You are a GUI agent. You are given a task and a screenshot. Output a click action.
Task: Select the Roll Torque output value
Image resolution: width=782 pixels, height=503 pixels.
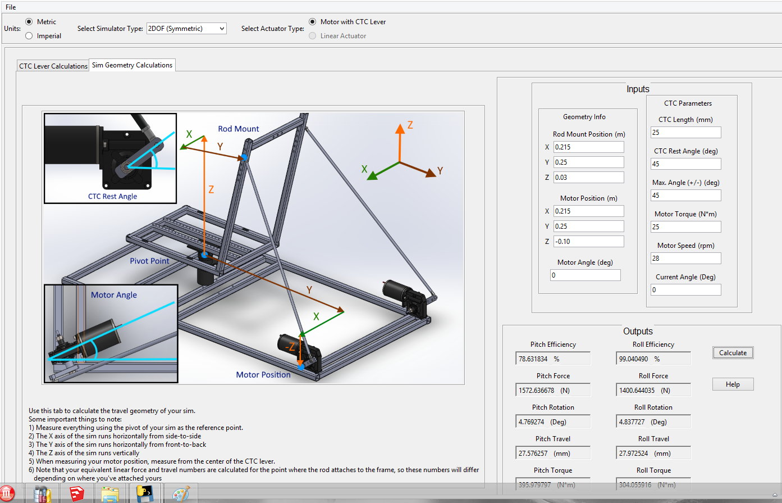653,484
